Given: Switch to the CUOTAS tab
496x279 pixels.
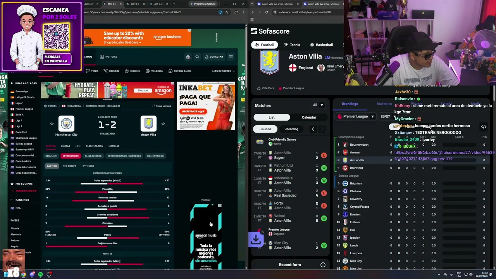Looking at the screenshot, I should tap(65, 146).
